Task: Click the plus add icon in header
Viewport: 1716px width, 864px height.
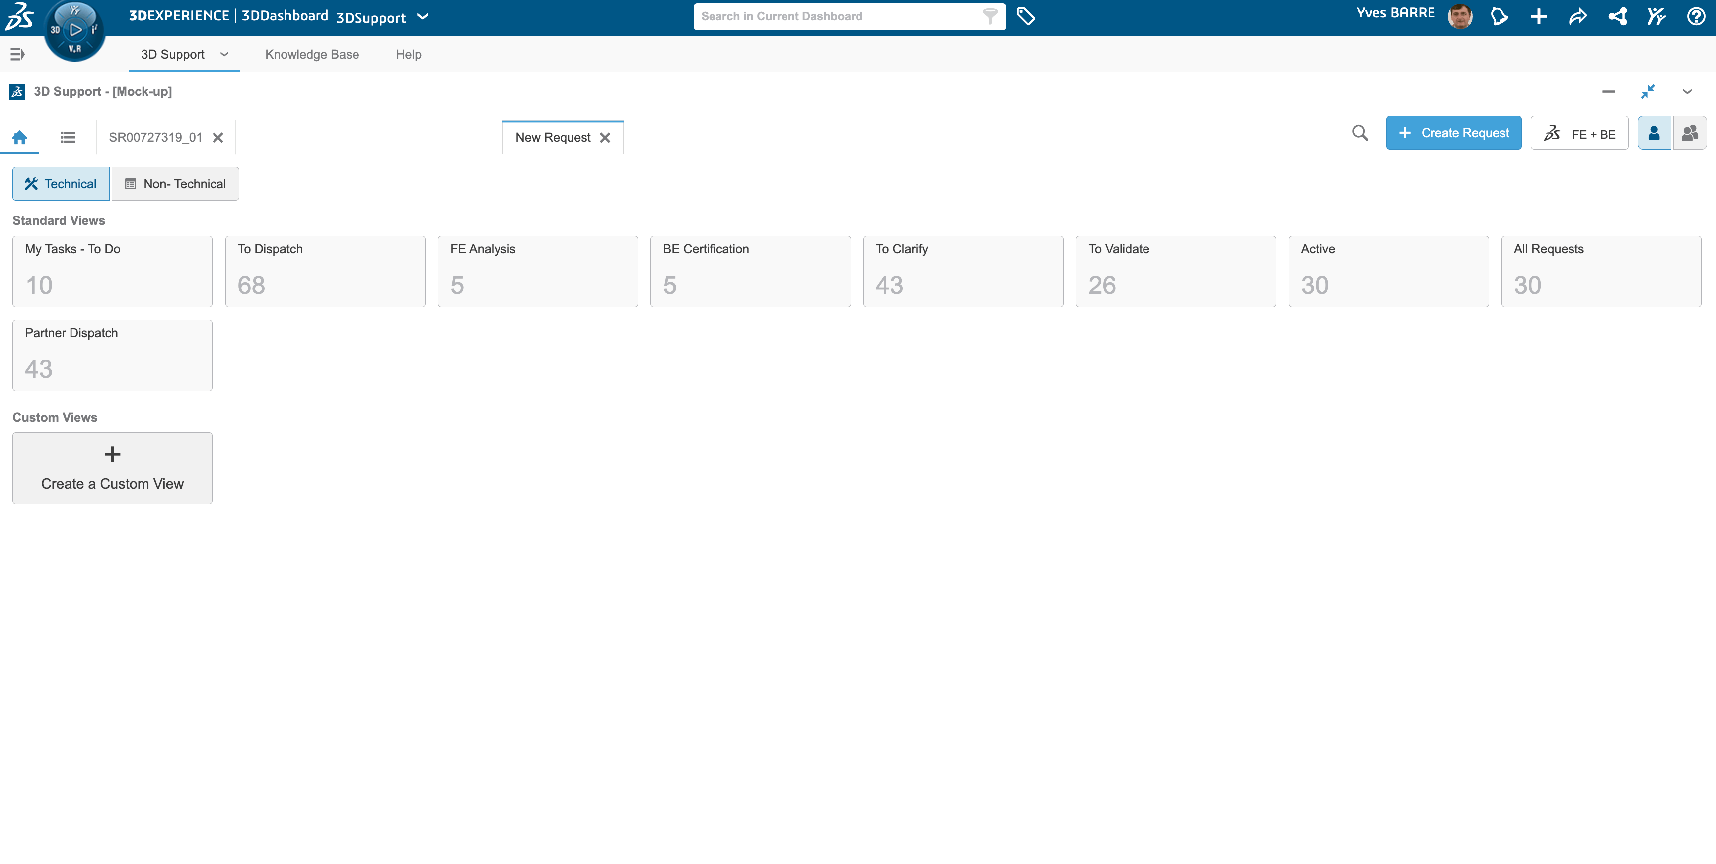Action: pos(1538,17)
